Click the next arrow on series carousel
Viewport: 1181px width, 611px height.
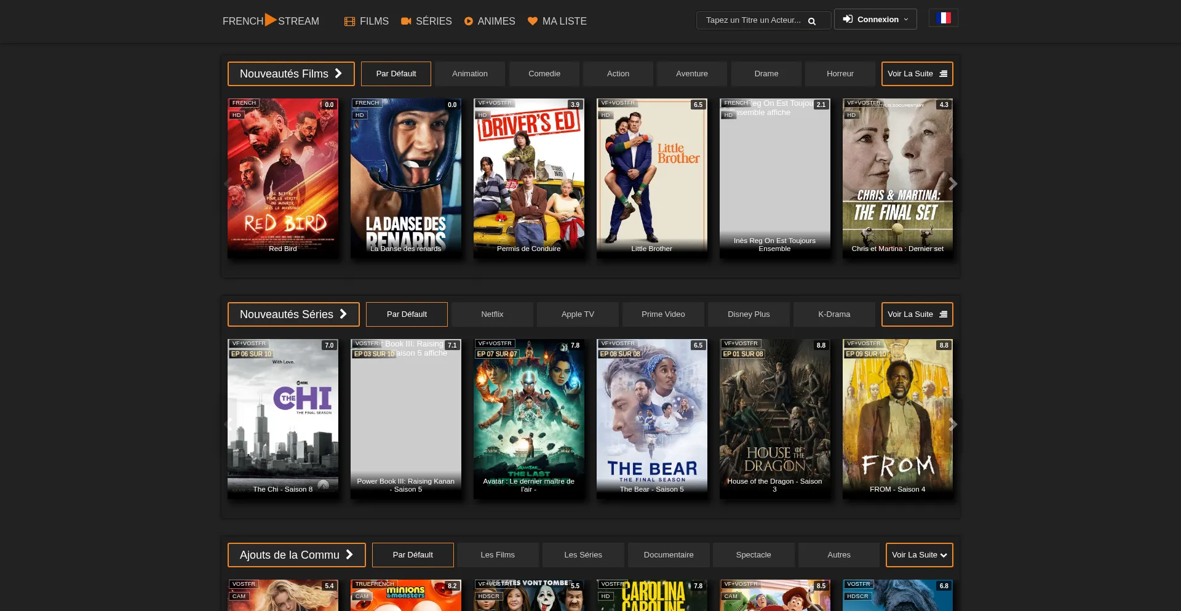[953, 424]
